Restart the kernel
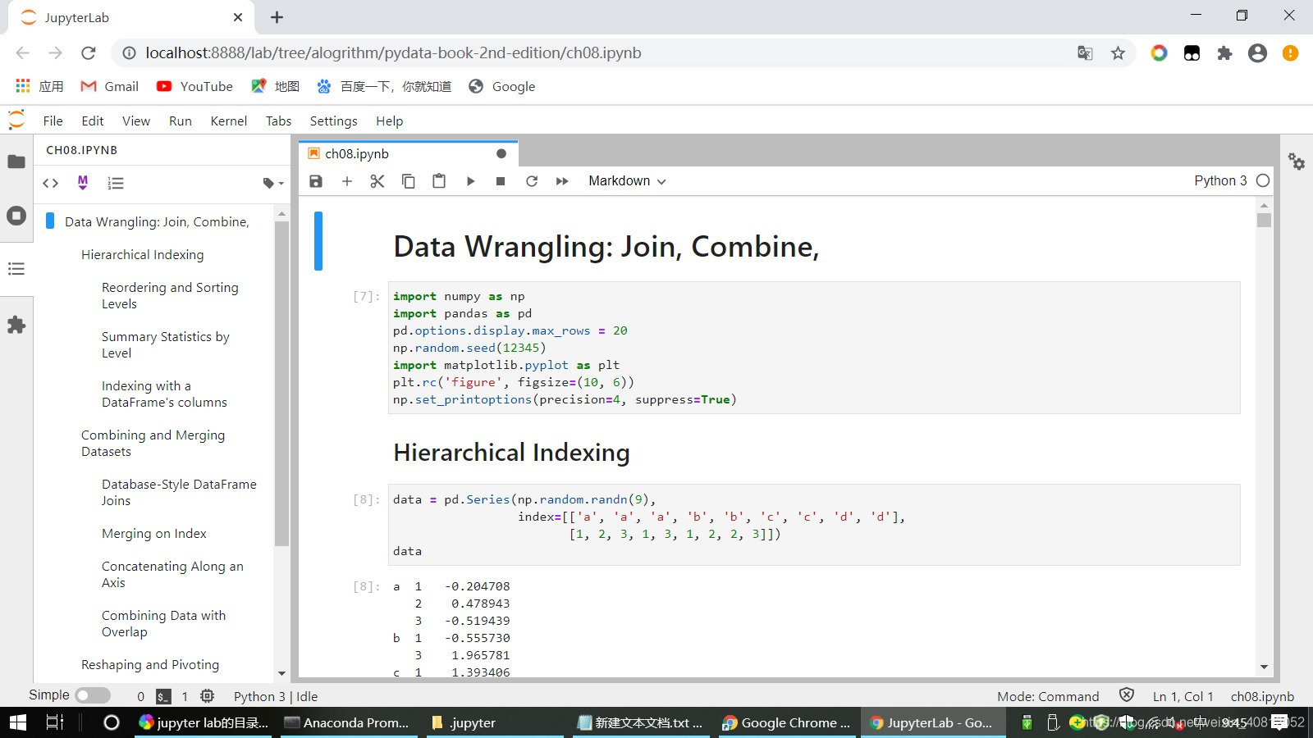The image size is (1313, 738). coord(532,181)
